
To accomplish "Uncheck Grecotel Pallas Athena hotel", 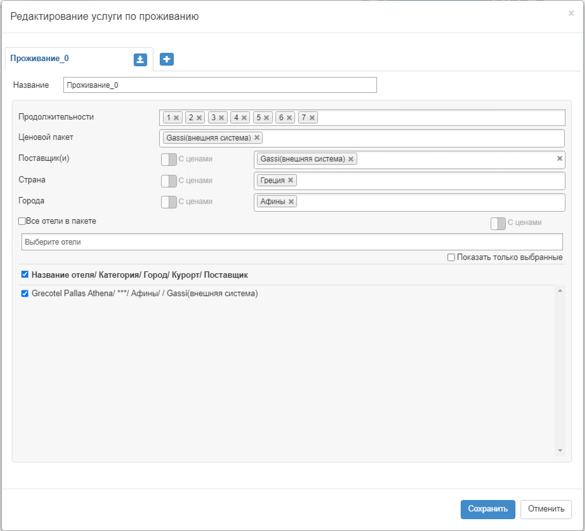I will coord(25,293).
